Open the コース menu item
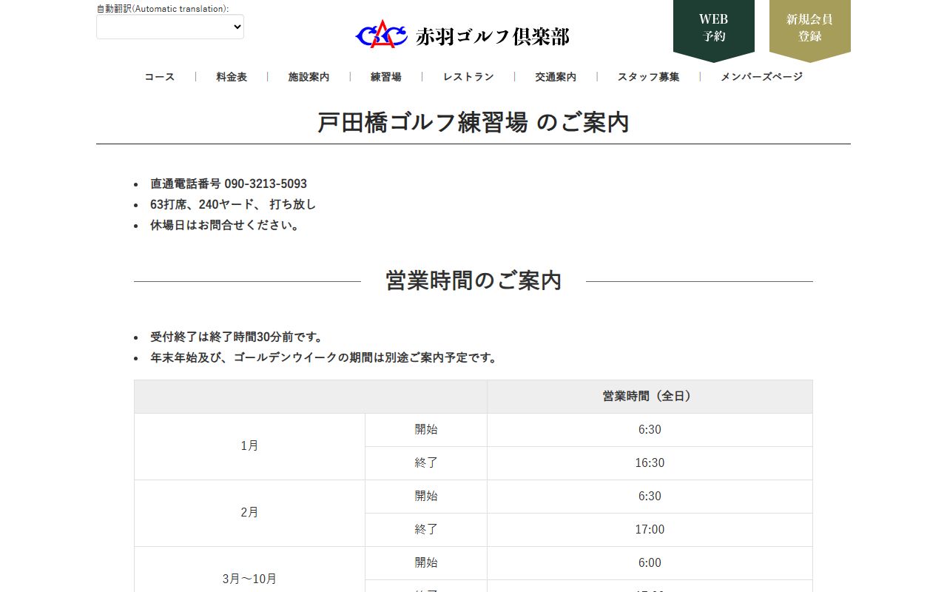 point(160,77)
